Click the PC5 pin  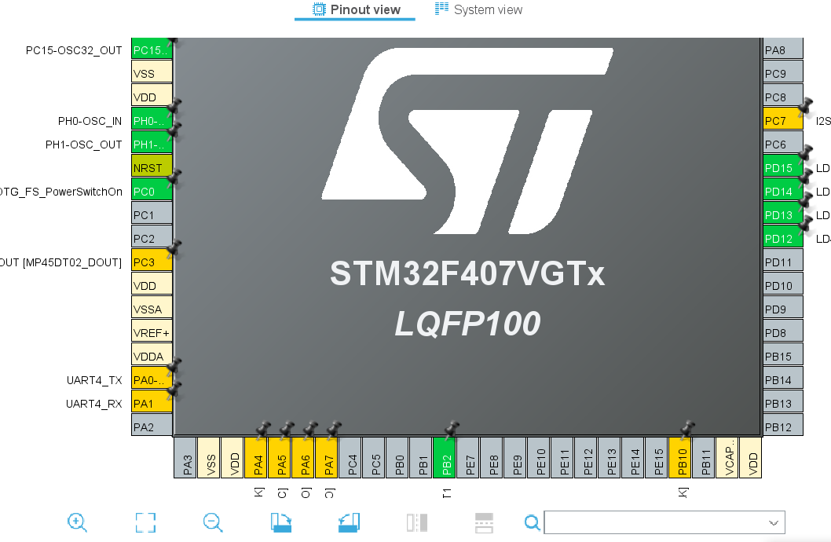coord(374,458)
